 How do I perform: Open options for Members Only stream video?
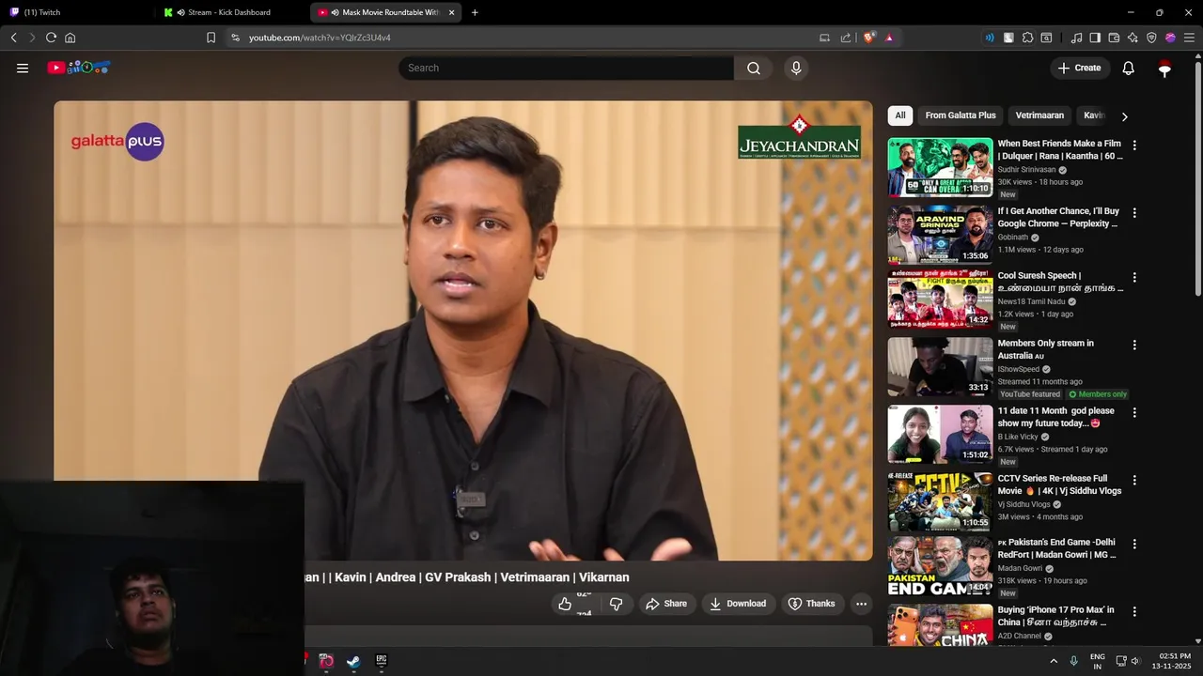point(1134,345)
